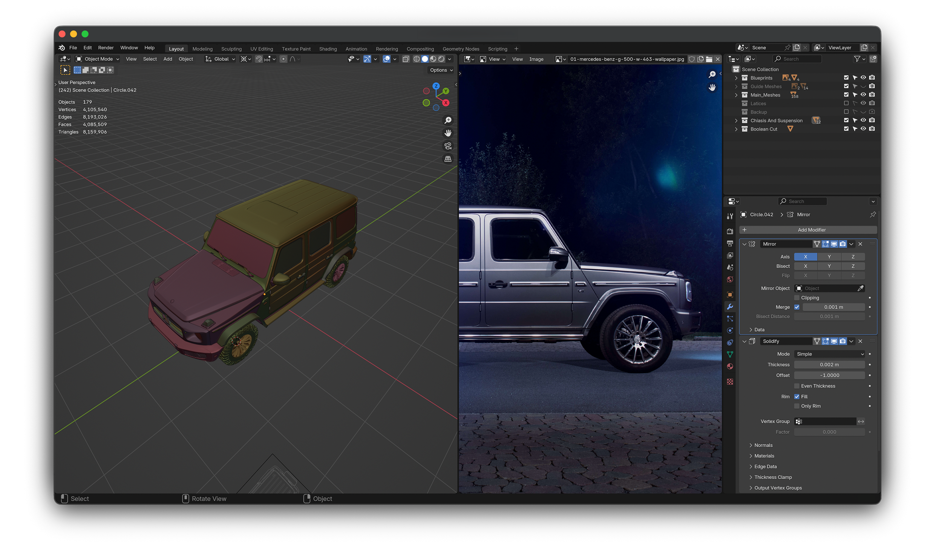Open the Render Properties camera icon
936x544 pixels.
[x=730, y=231]
